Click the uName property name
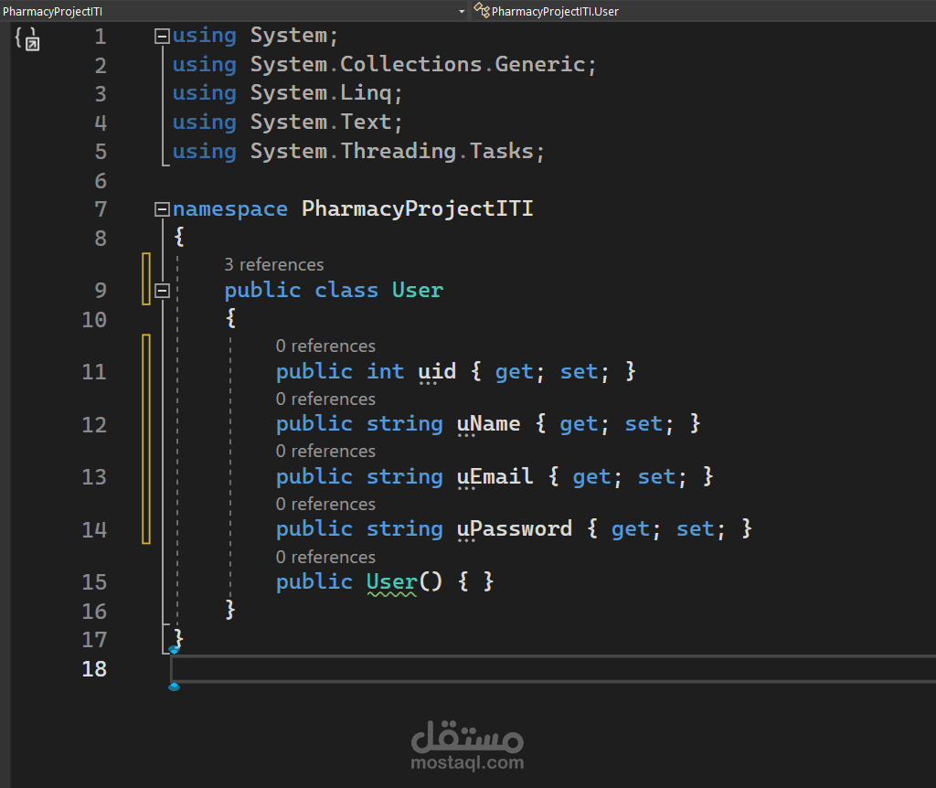The width and height of the screenshot is (936, 788). 488,424
